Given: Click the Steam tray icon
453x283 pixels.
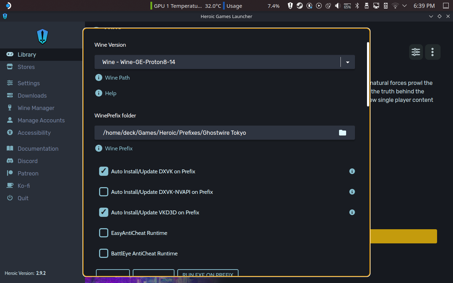Looking at the screenshot, I should point(300,6).
